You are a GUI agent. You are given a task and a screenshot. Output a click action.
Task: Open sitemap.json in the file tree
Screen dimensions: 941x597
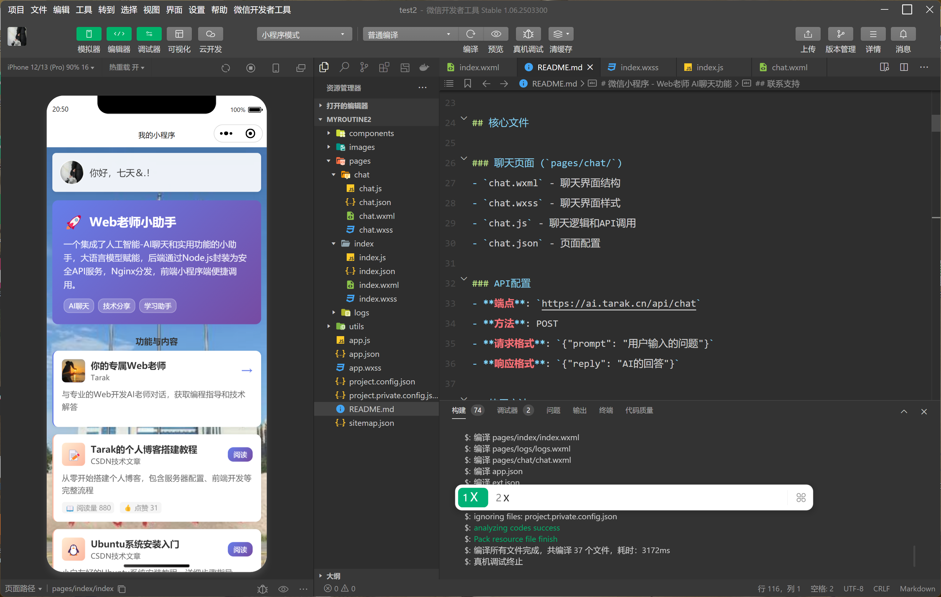pos(371,423)
